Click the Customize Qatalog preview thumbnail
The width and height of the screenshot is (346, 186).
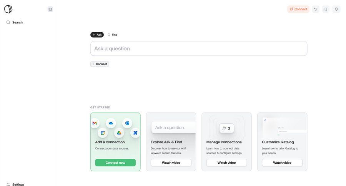click(284, 127)
